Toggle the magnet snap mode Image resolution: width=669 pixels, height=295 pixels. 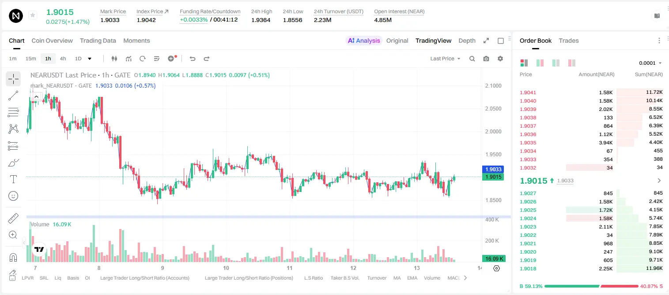tap(13, 257)
